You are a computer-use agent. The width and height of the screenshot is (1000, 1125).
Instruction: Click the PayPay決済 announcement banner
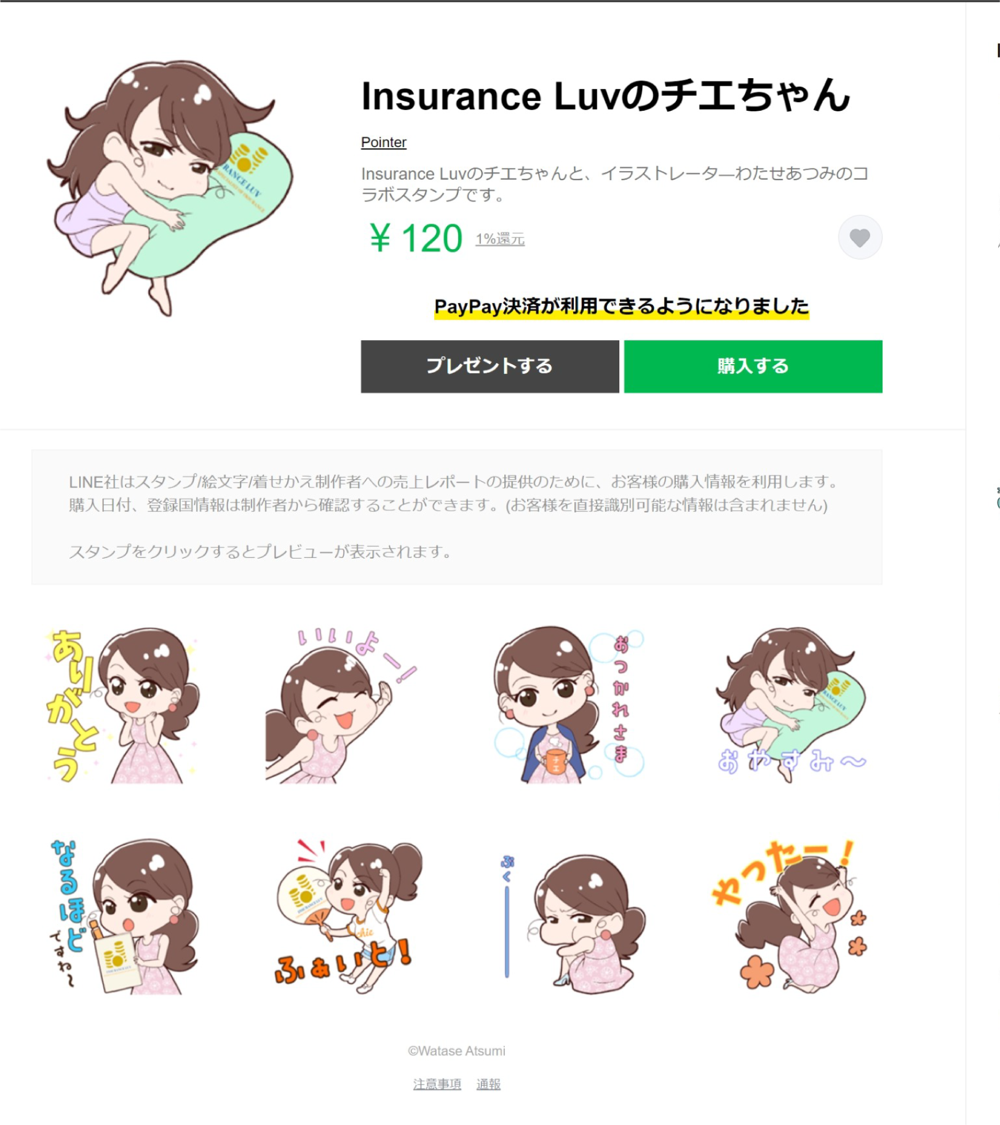point(621,306)
